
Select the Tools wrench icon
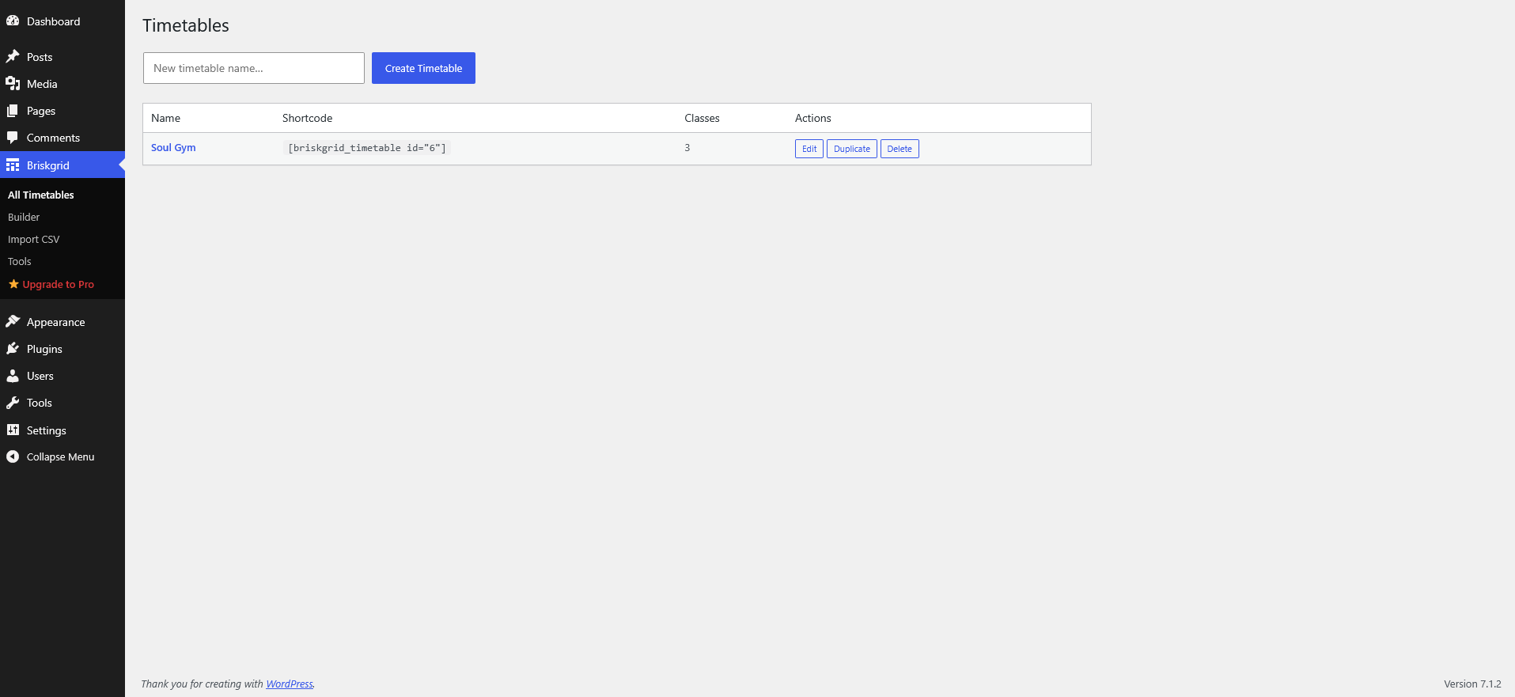click(x=13, y=403)
